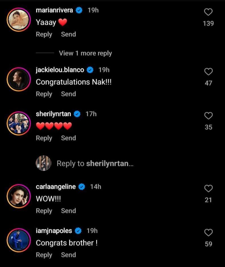Screen dimensions: 225x267
Task: Visit the carlaangeline username link
Action: tap(56, 187)
